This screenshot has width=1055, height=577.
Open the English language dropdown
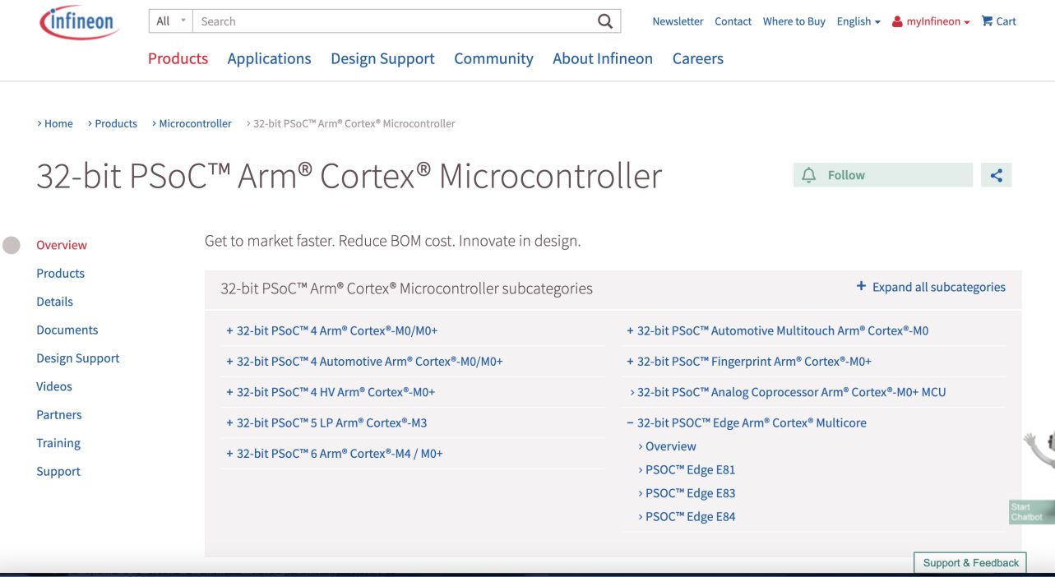click(858, 21)
